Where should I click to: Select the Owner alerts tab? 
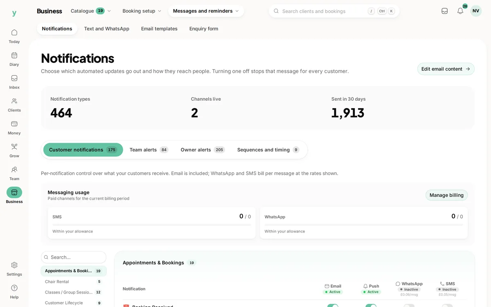click(x=203, y=150)
